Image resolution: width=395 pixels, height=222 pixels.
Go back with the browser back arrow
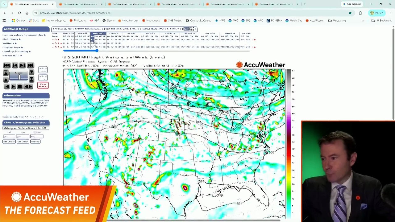(x=5, y=13)
